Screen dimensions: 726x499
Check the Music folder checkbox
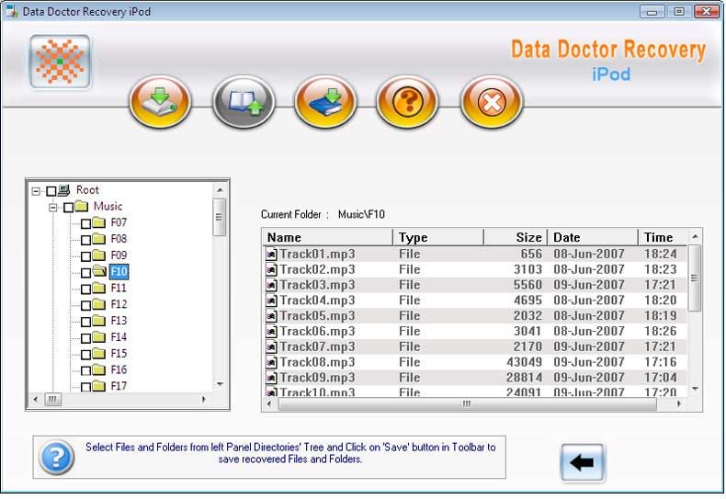coord(69,208)
